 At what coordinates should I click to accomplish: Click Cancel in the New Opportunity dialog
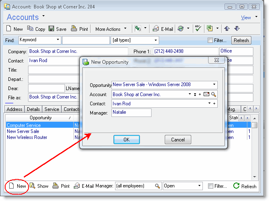178,140
